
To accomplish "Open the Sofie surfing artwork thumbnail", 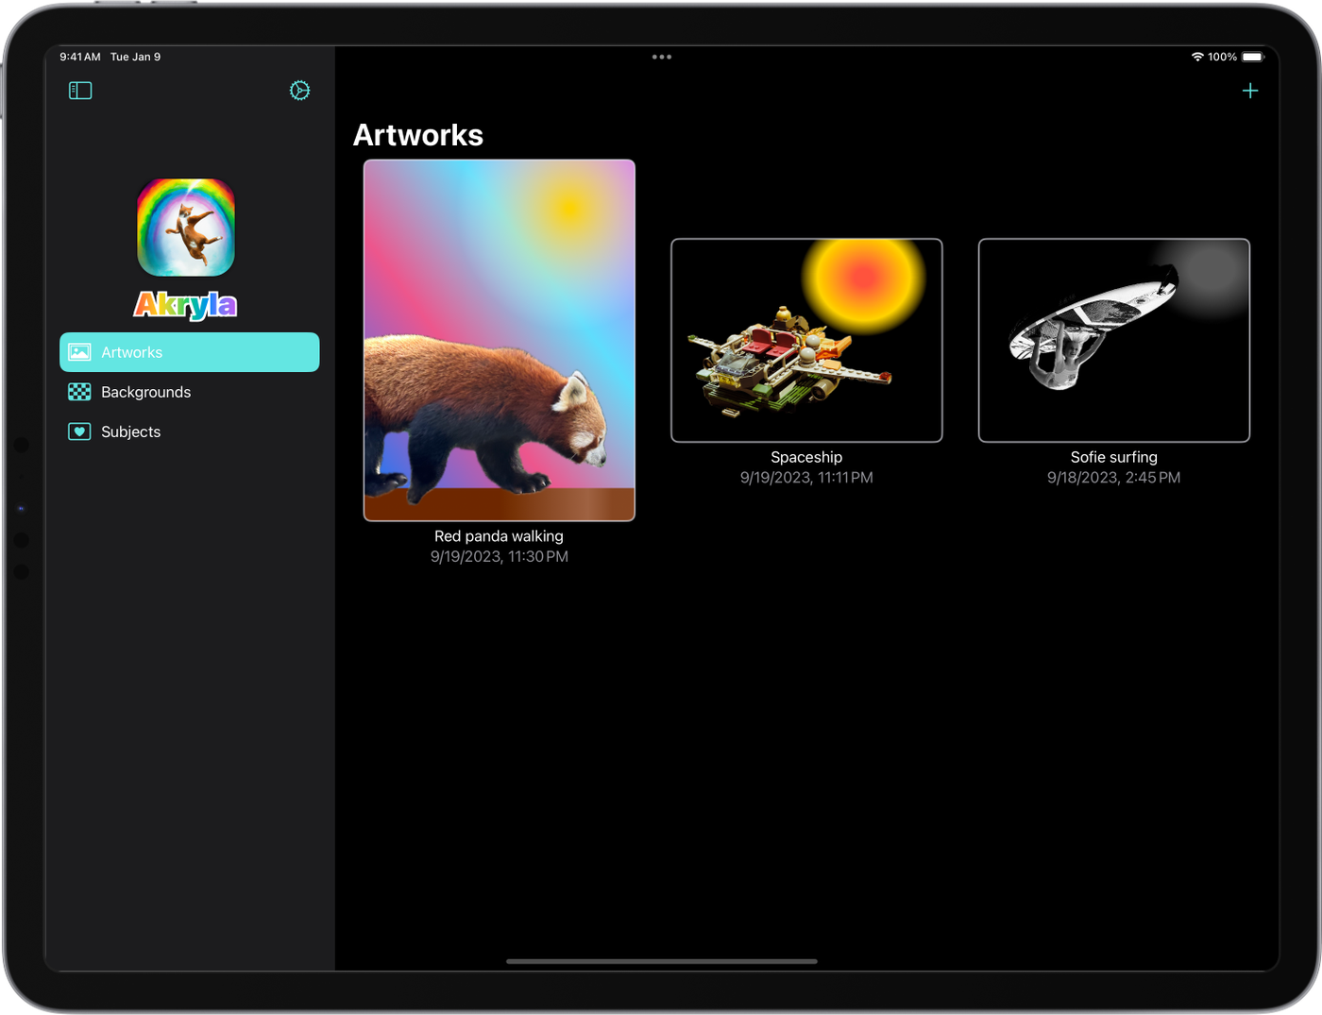I will pos(1113,340).
